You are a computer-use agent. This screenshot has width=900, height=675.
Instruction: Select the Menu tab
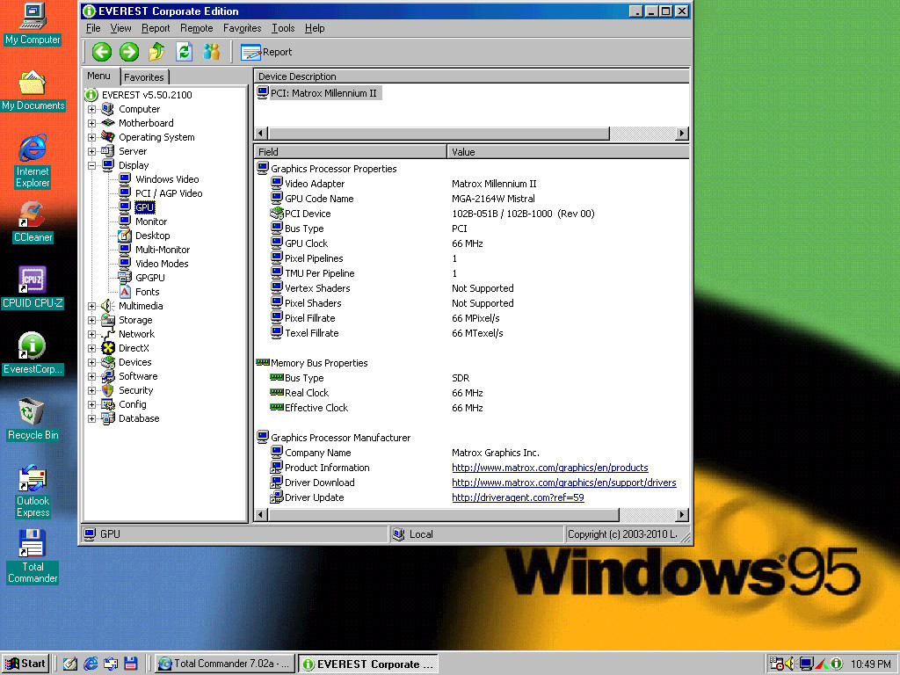click(98, 76)
